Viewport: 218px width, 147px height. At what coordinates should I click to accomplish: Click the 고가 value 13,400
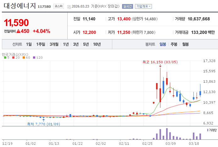pos(124,19)
